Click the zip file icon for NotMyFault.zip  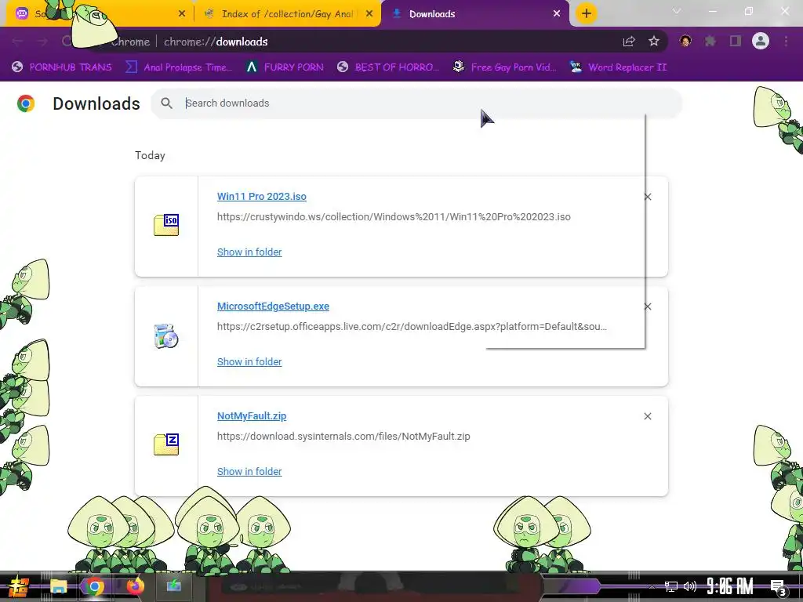coord(166,444)
